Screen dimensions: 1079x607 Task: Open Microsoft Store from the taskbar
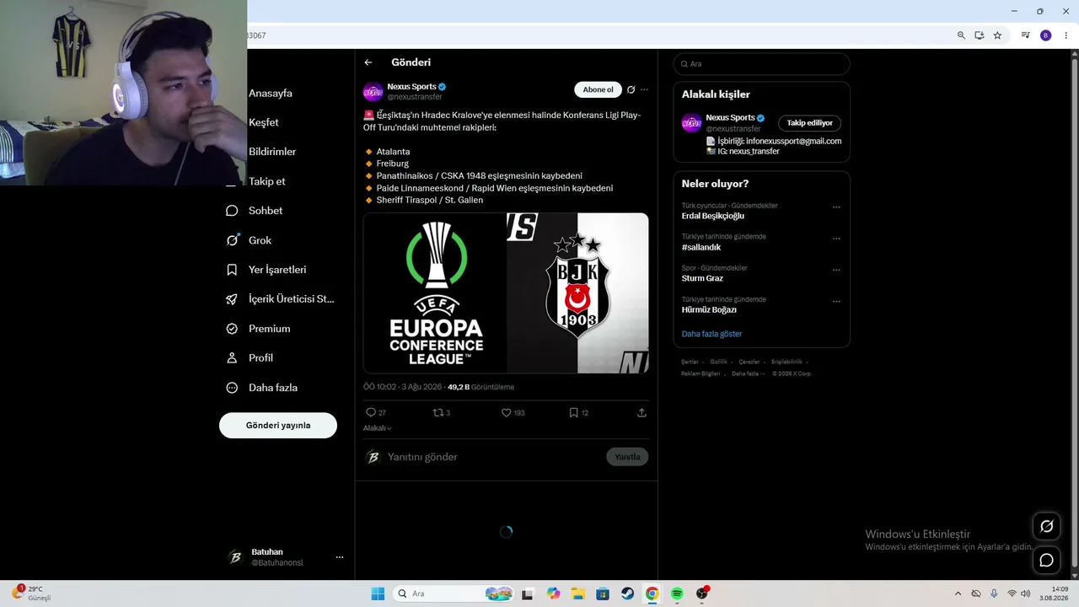point(603,594)
